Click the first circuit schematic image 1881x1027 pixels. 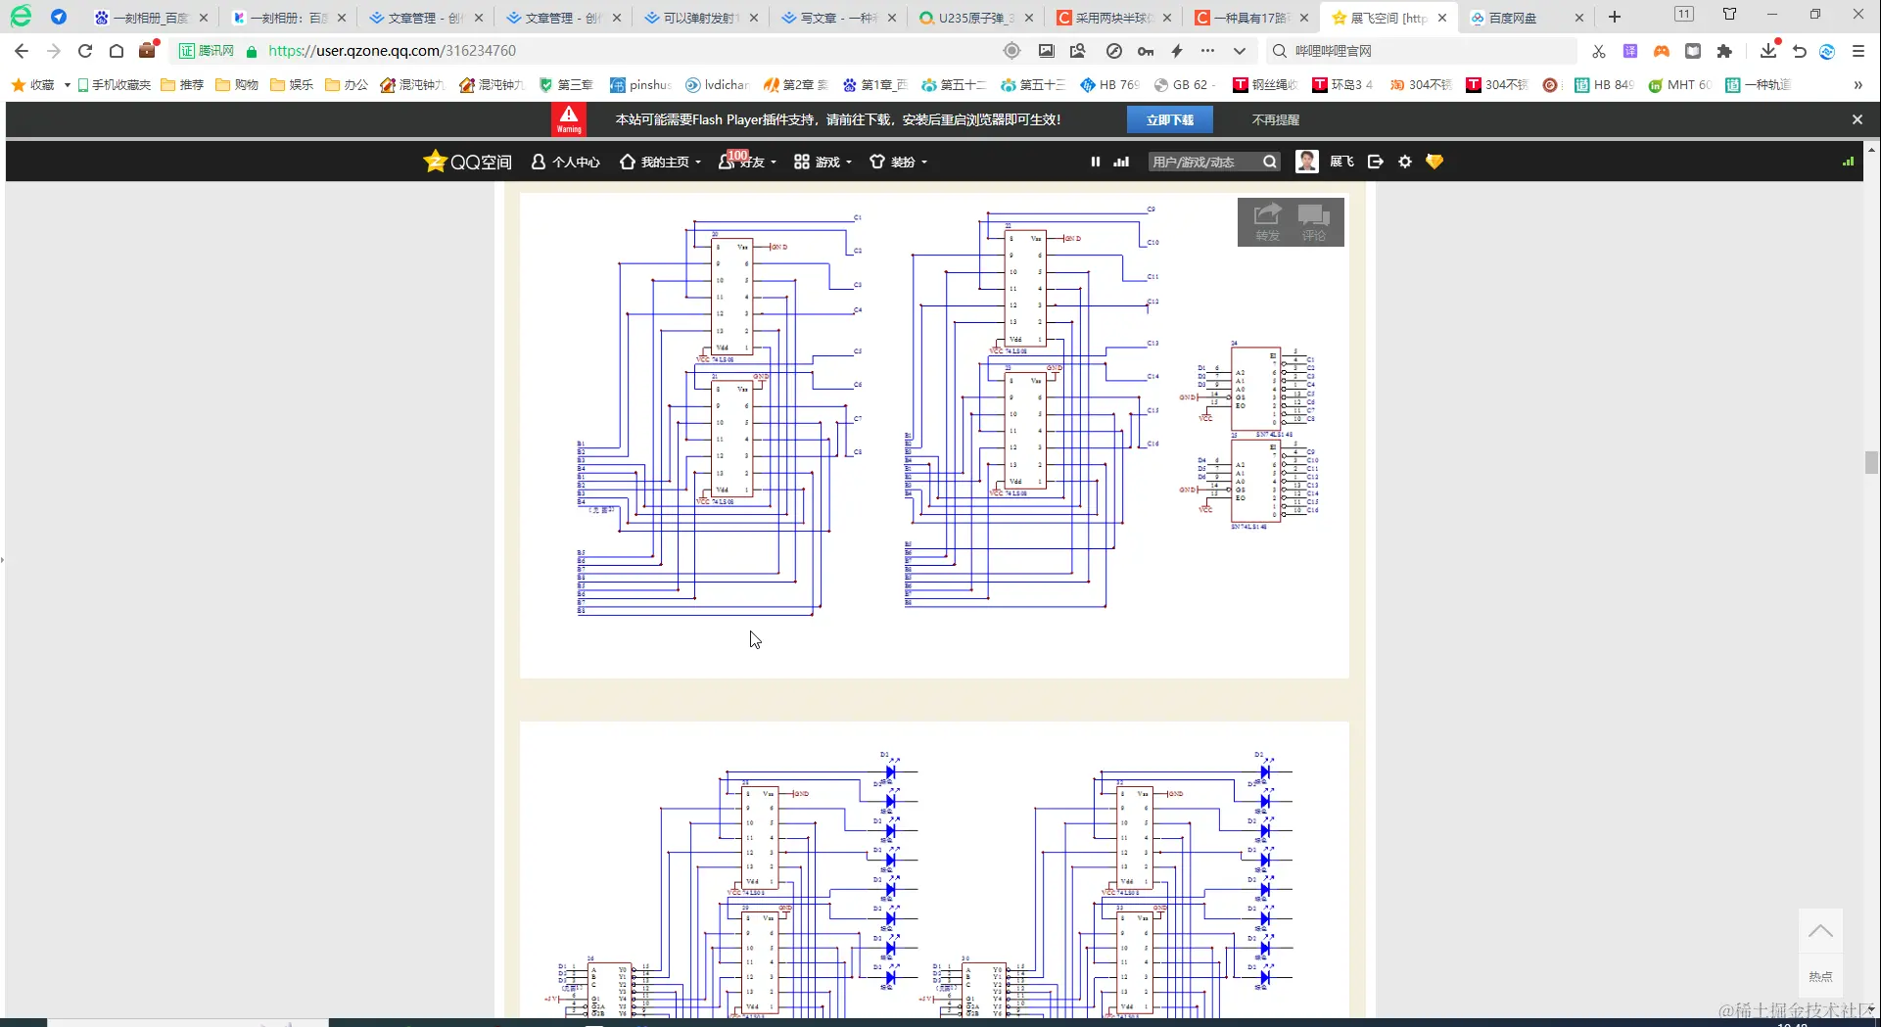934,435
